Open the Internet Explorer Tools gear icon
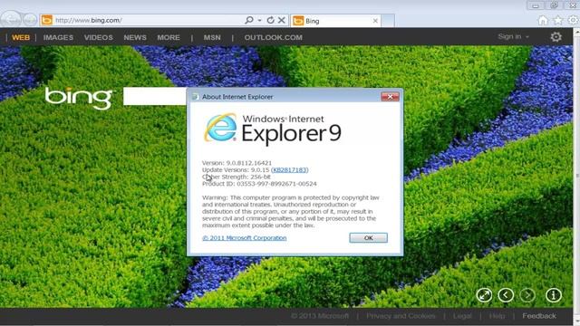 (573, 20)
